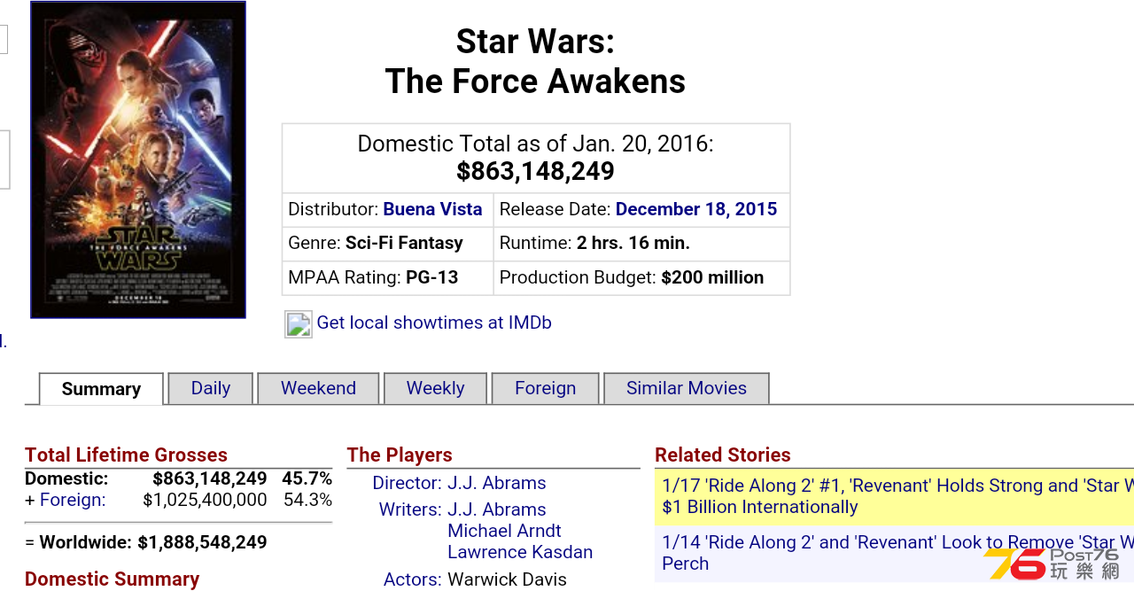Switch to the Weekend tab
The image size is (1134, 591).
(x=318, y=388)
